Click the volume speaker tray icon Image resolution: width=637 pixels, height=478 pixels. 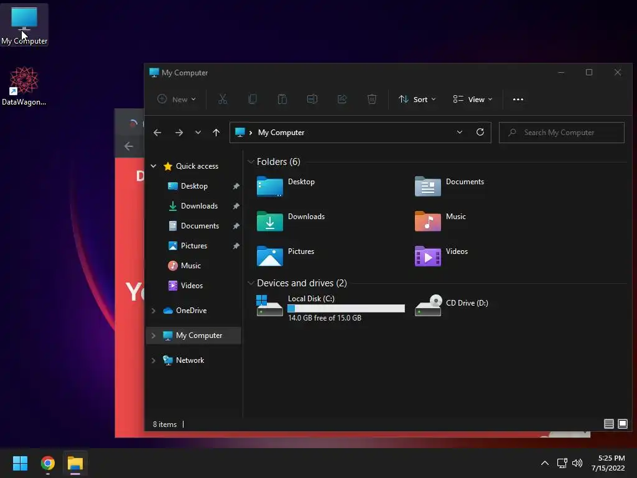[x=577, y=463]
